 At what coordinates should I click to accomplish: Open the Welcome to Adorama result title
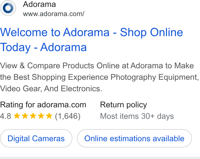[x=91, y=40]
